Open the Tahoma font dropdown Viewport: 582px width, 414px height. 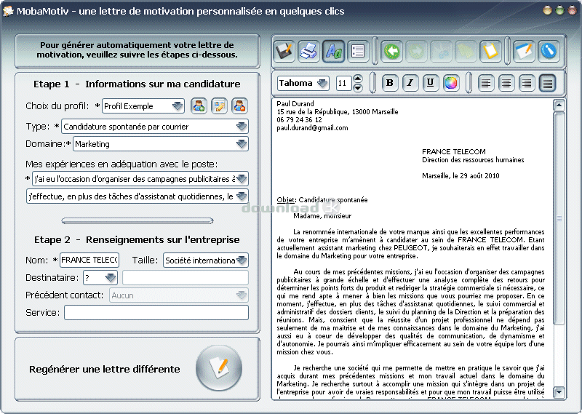click(303, 83)
